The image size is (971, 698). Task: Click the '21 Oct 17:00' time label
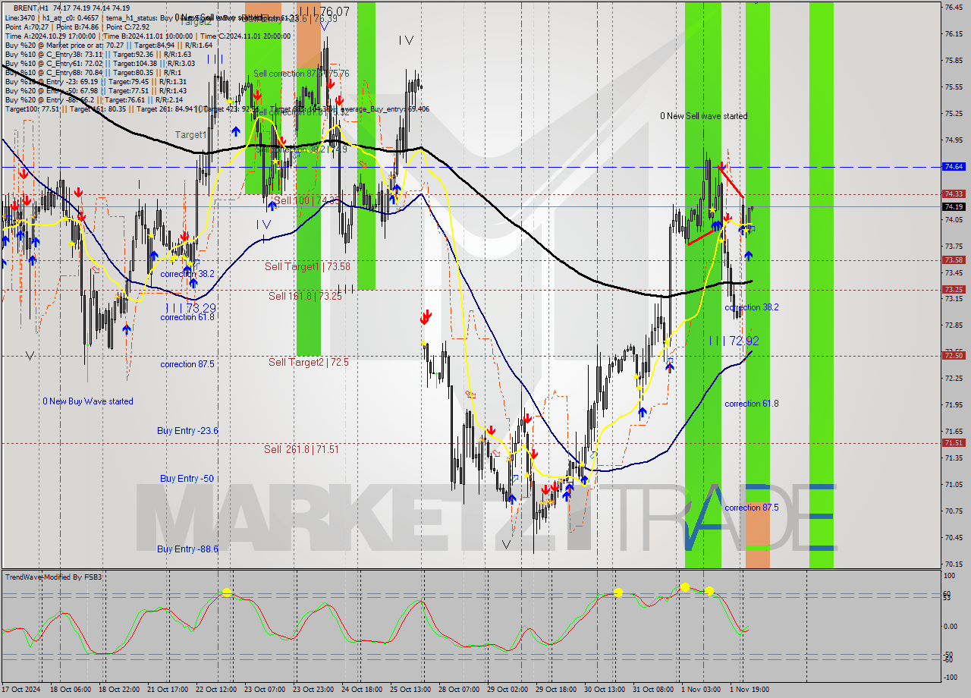tap(168, 690)
